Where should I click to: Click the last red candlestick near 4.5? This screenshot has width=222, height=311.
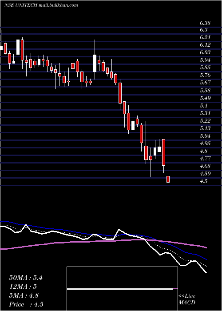coord(168,179)
